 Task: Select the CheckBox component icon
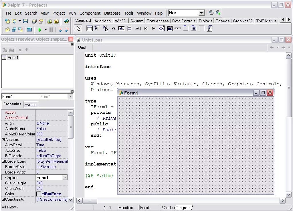click(x=146, y=28)
